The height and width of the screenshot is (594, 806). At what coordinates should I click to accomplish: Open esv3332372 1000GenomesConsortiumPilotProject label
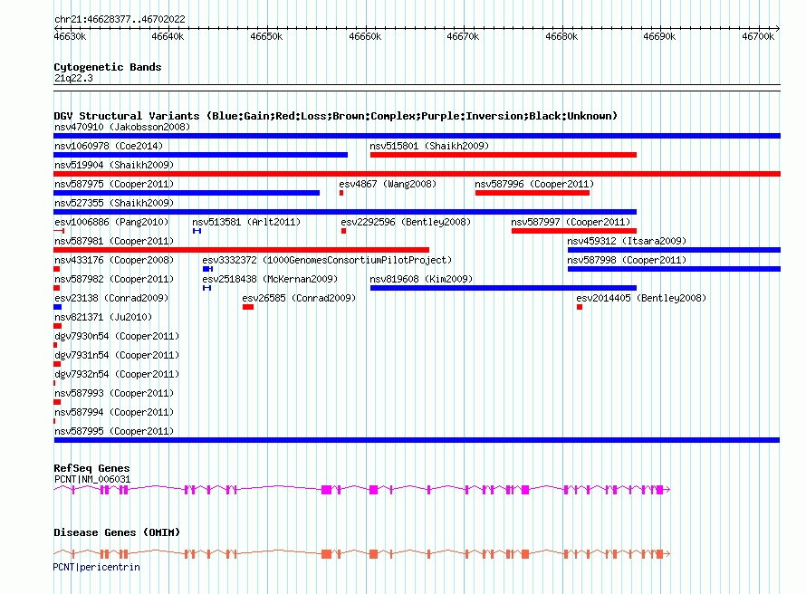point(327,260)
